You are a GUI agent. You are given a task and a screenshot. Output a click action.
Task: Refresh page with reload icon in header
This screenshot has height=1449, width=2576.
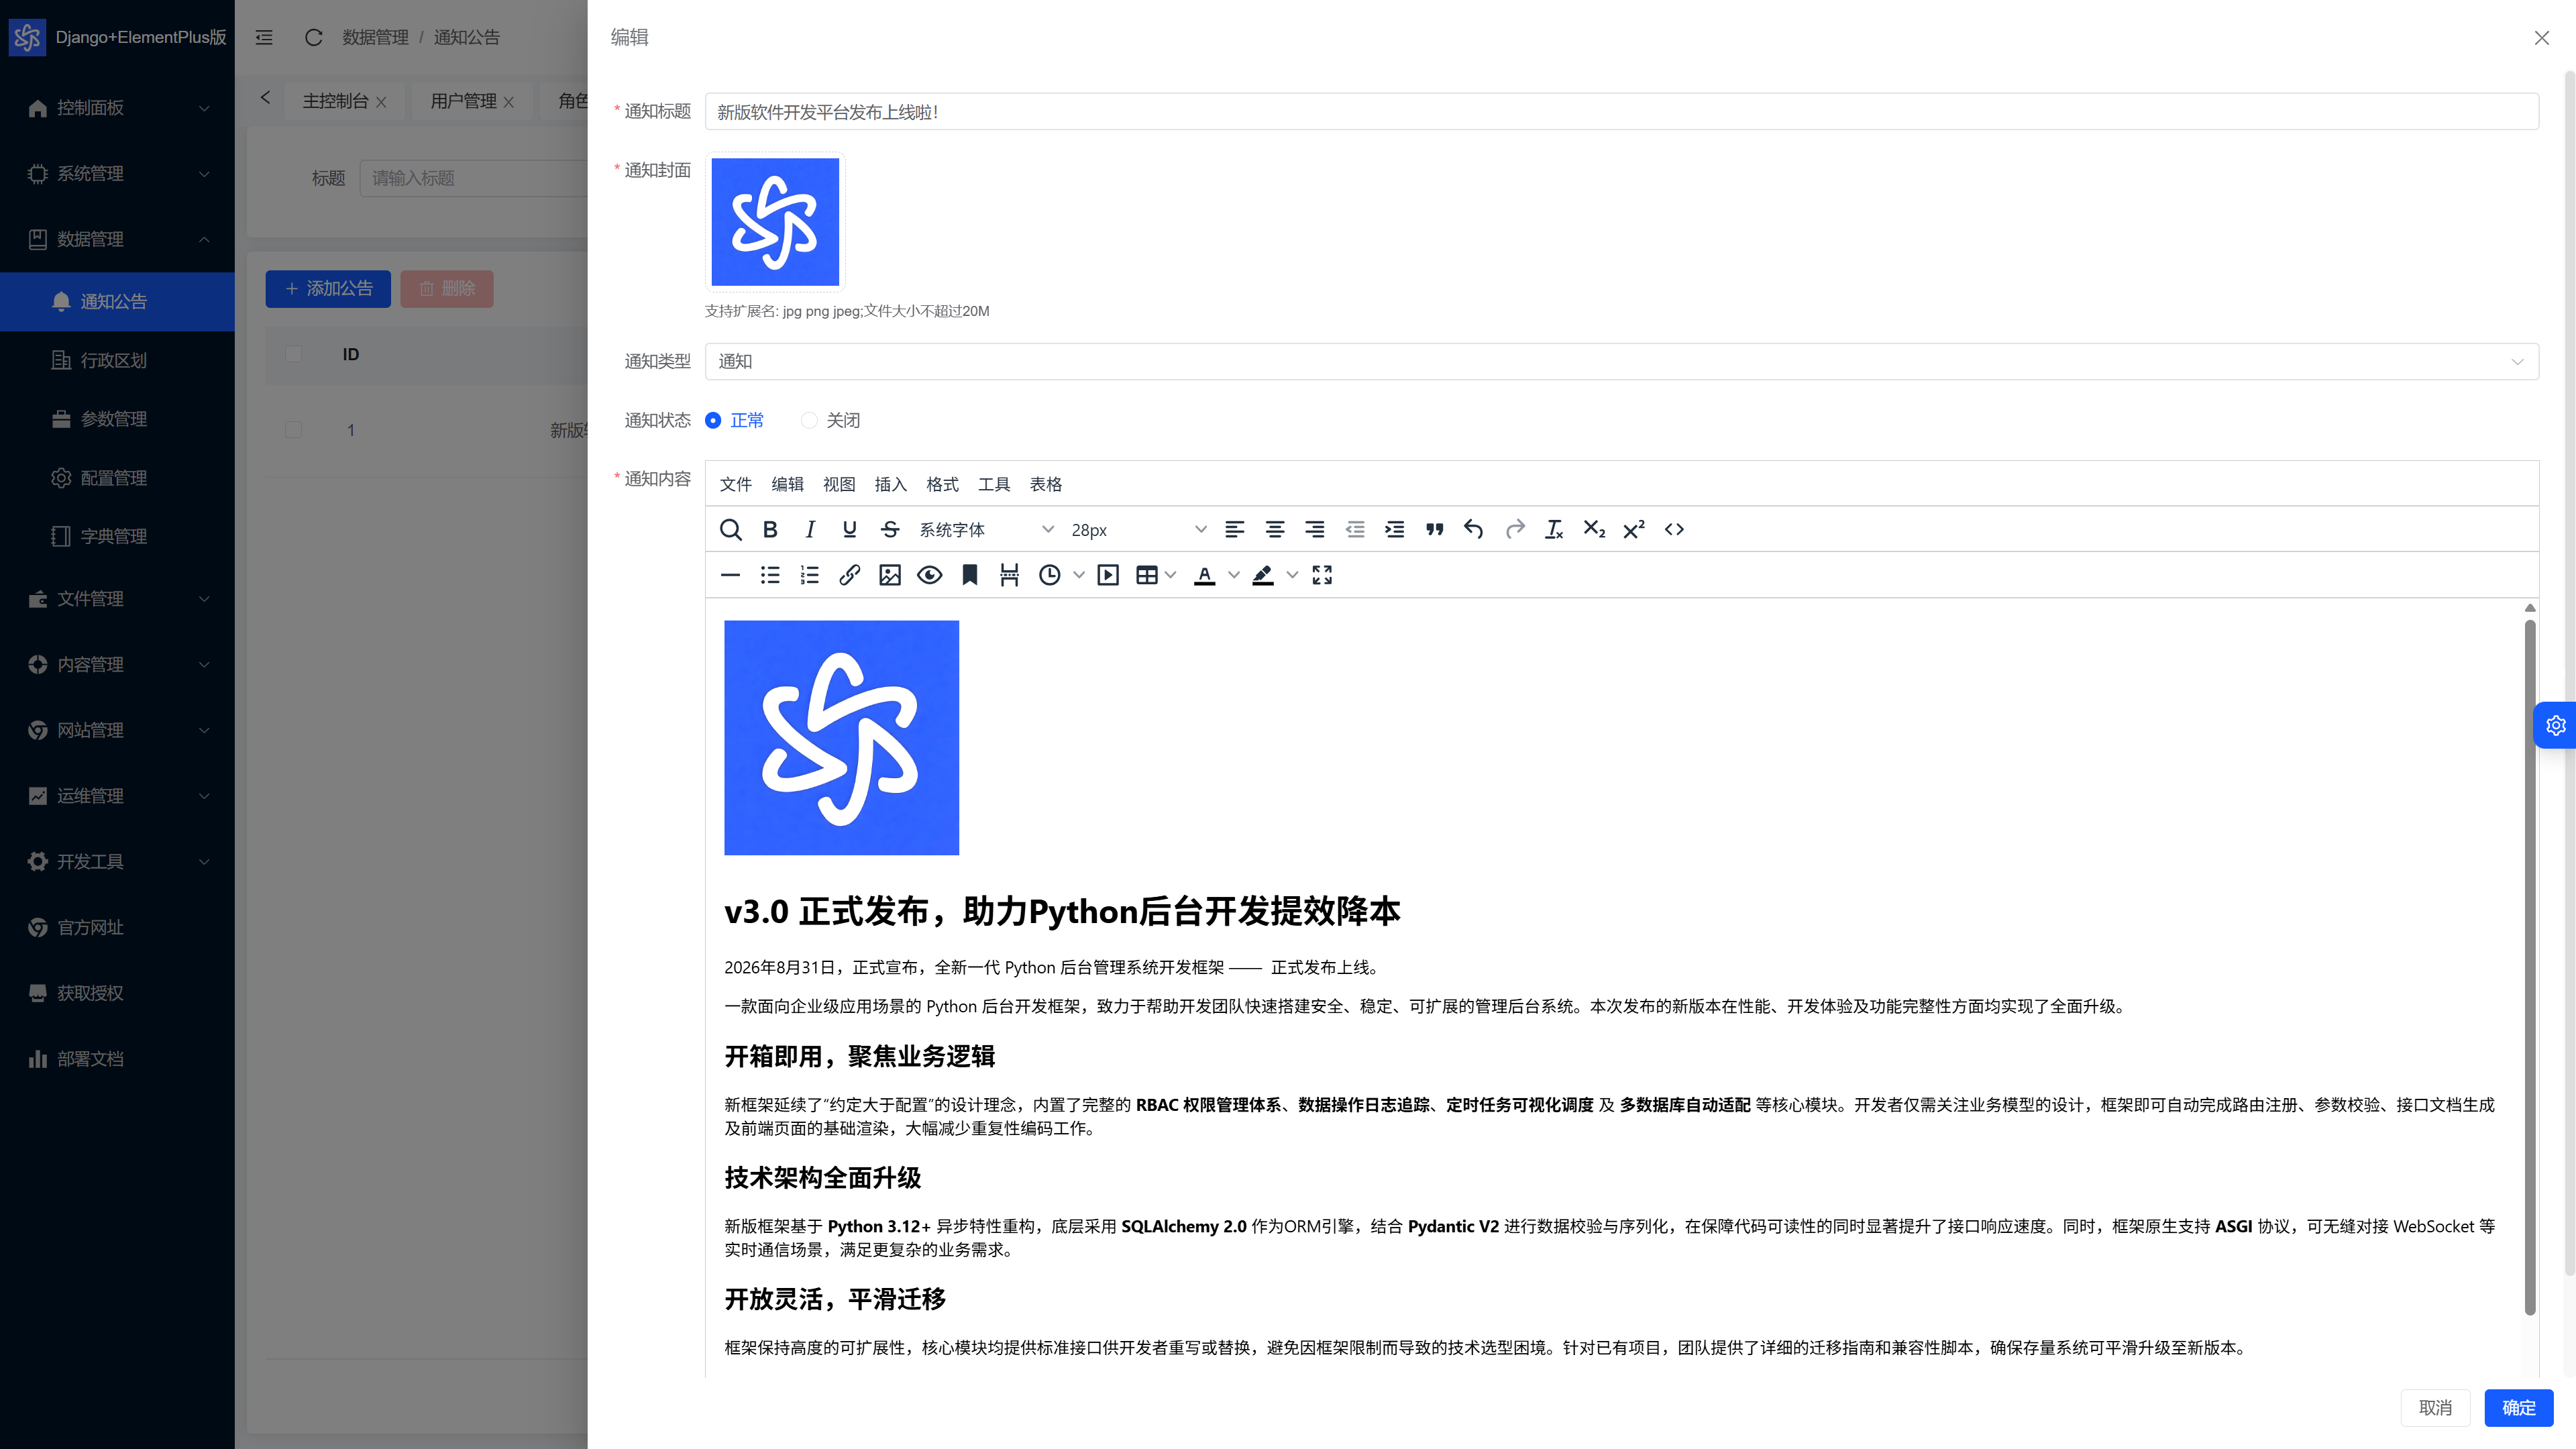tap(313, 37)
